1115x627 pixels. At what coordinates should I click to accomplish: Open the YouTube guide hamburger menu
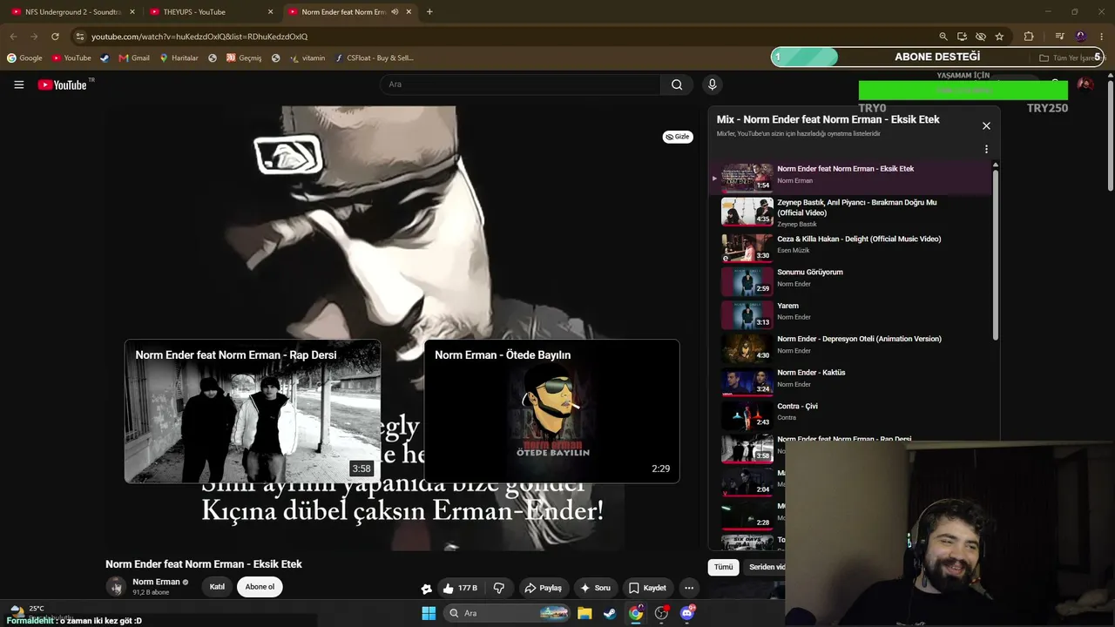[x=18, y=84]
